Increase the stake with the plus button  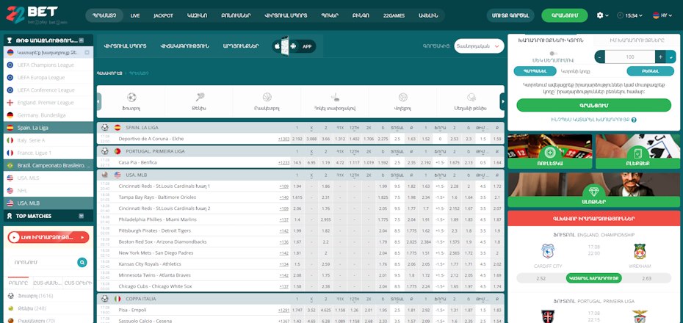(660, 57)
